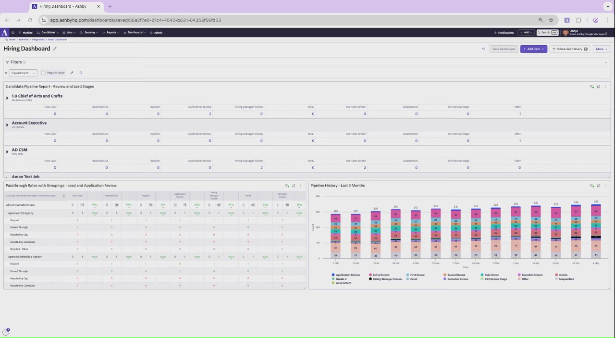The width and height of the screenshot is (615, 338).
Task: Bookmark this page with the star icon
Action: click(551, 20)
